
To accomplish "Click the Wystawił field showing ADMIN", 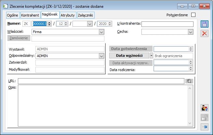I will click(x=70, y=49).
